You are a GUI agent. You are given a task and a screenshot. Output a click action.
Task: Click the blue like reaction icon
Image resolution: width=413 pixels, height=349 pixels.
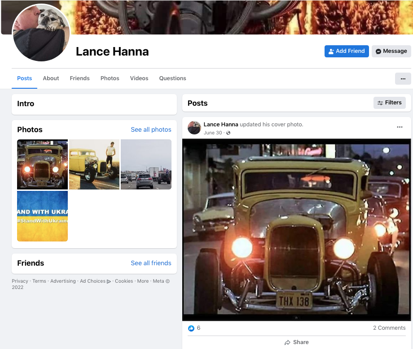(x=191, y=328)
